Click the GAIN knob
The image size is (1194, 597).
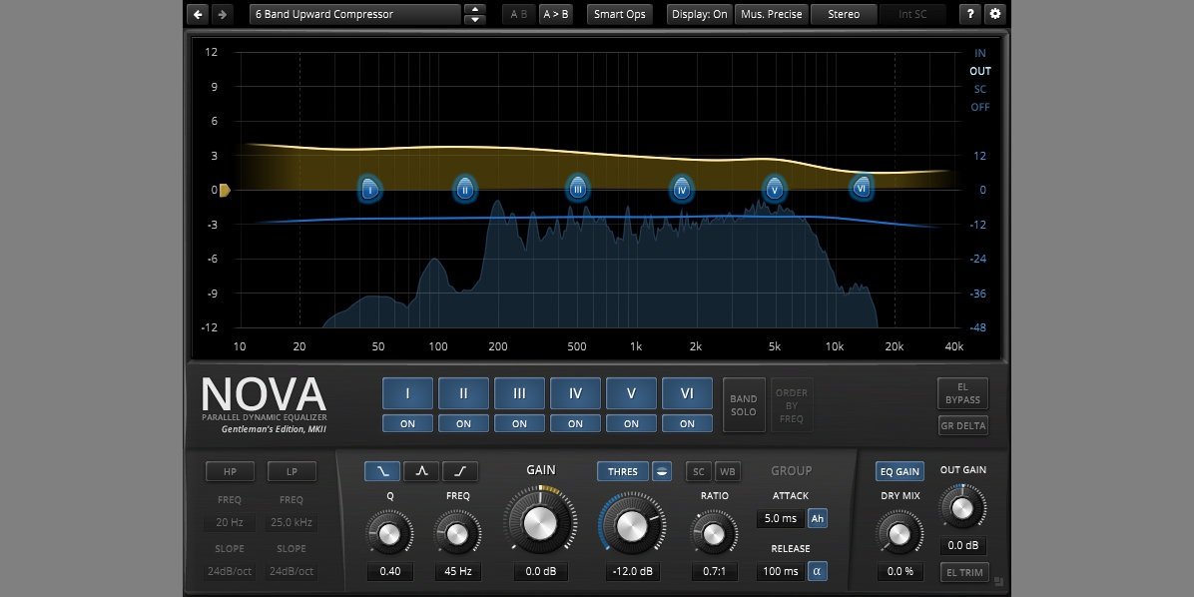pos(540,522)
